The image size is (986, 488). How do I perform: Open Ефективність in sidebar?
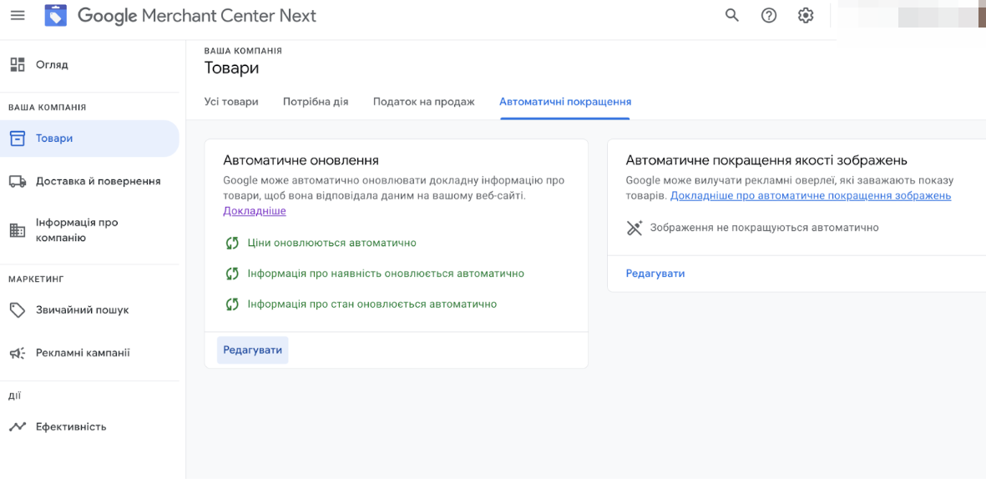click(71, 427)
